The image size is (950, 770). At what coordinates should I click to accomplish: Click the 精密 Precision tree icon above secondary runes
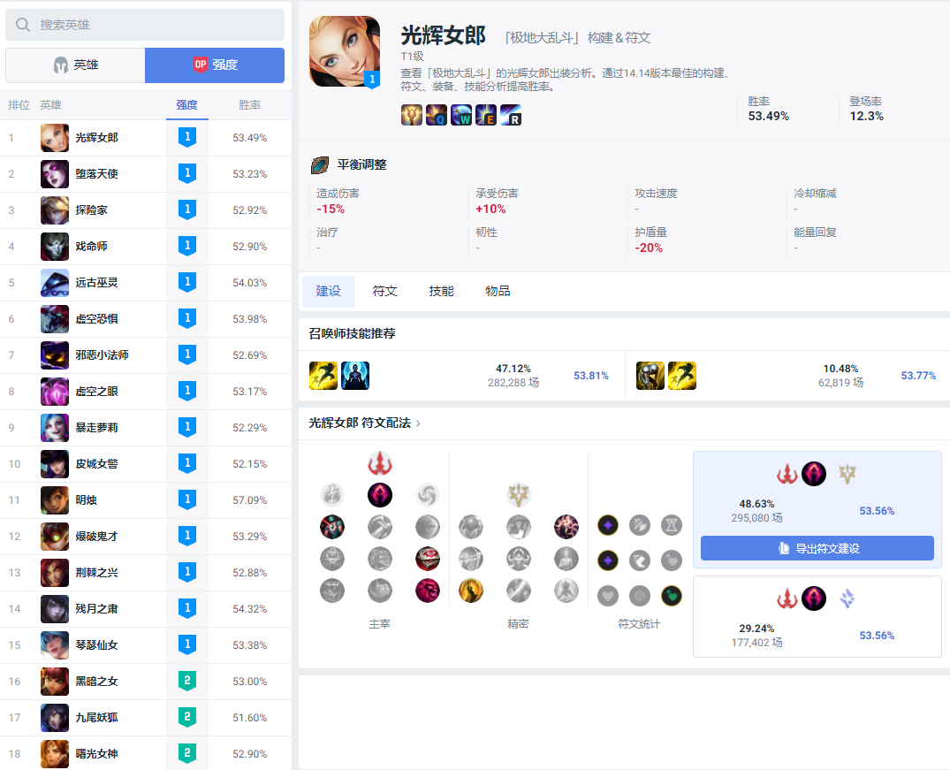pyautogui.click(x=518, y=495)
